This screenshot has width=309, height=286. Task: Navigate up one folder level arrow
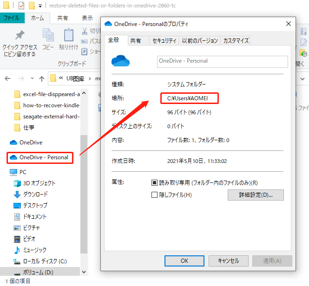(x=41, y=79)
